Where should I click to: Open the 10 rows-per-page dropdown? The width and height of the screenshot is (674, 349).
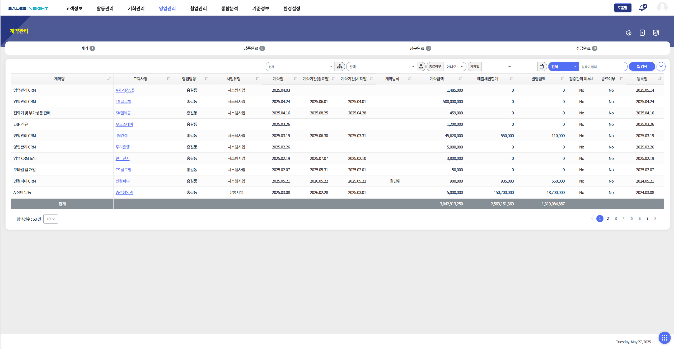pos(51,219)
